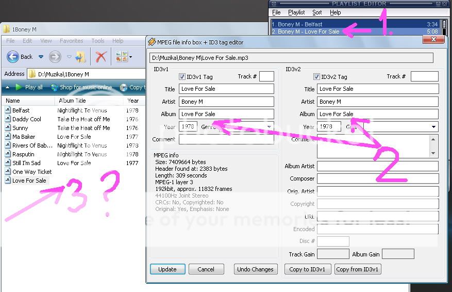Open the Forward button history dropdown arrow
Screen dimensions: 452x292
pos(69,57)
